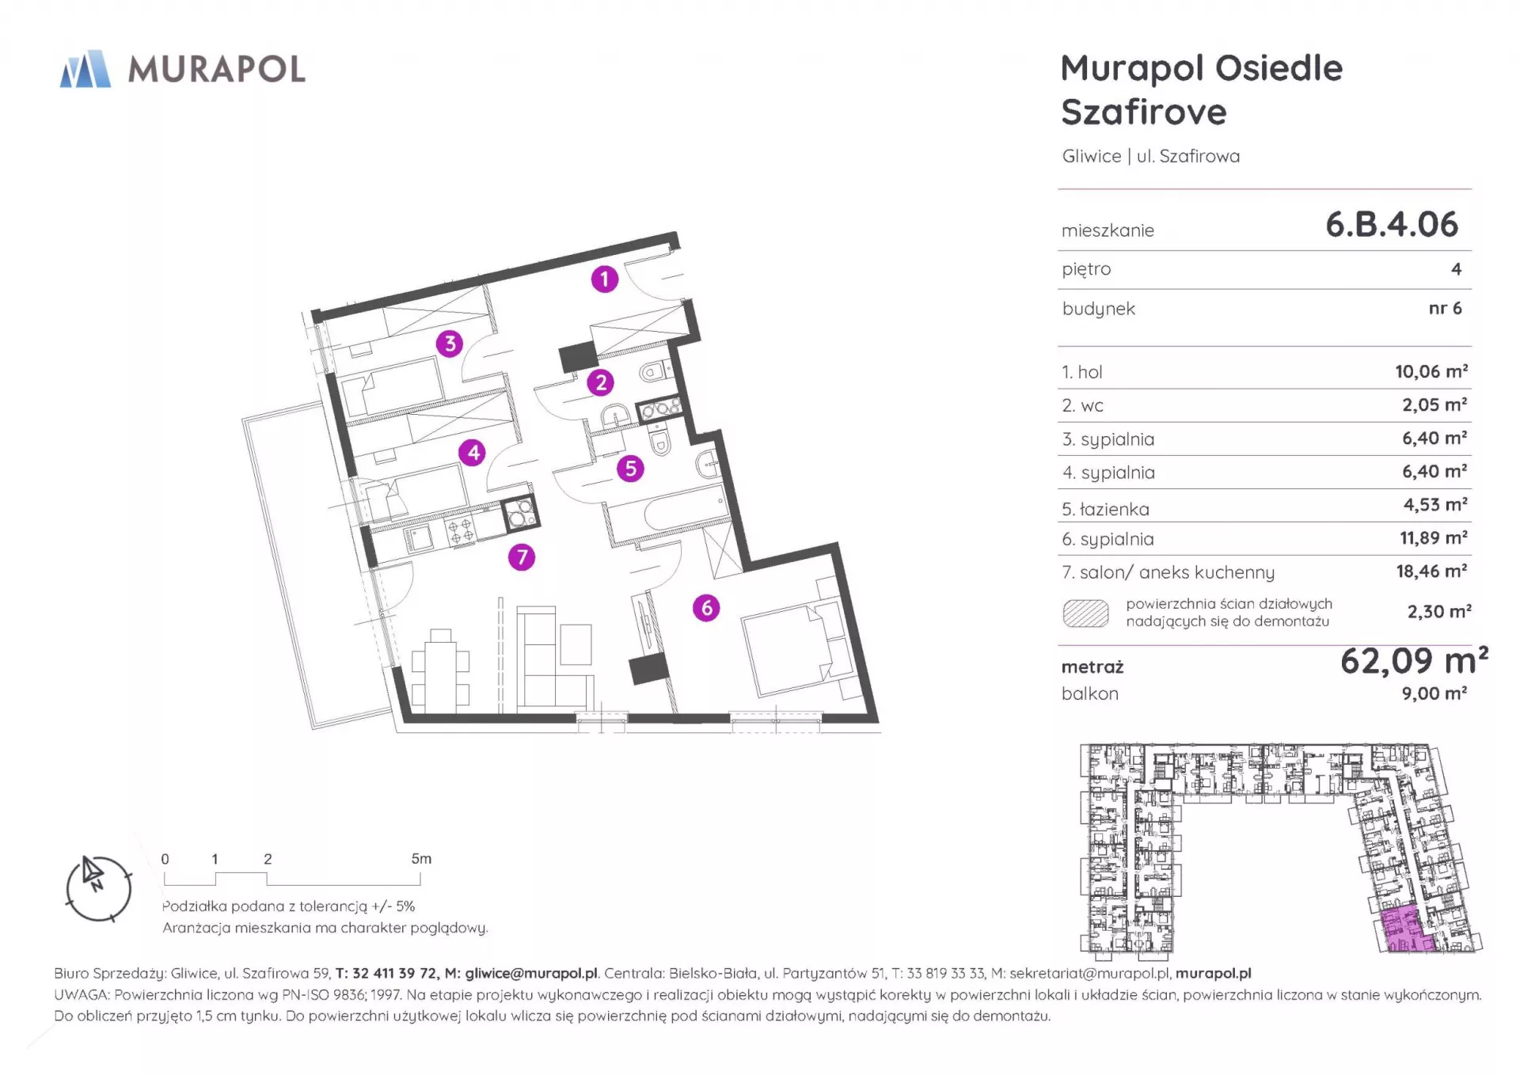Click the demountable walls area '2,30 m²'
The height and width of the screenshot is (1075, 1520).
point(1439,611)
